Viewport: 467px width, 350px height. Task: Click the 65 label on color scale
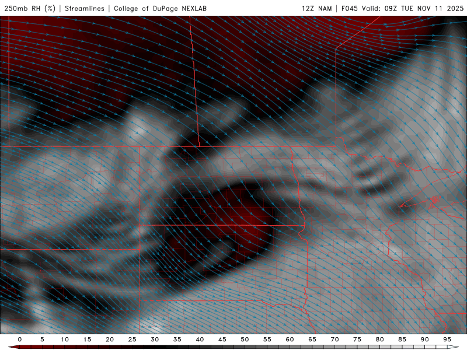click(312, 339)
